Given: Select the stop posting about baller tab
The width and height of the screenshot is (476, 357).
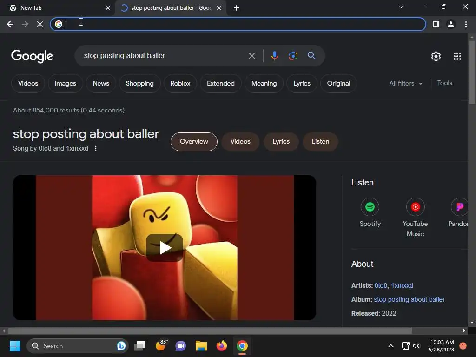Looking at the screenshot, I should [x=170, y=8].
